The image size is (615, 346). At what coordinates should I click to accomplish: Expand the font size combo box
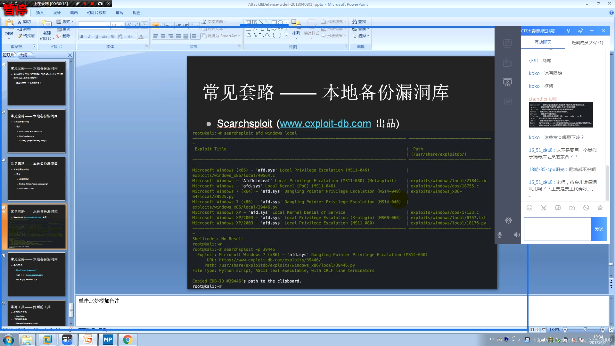(122, 25)
